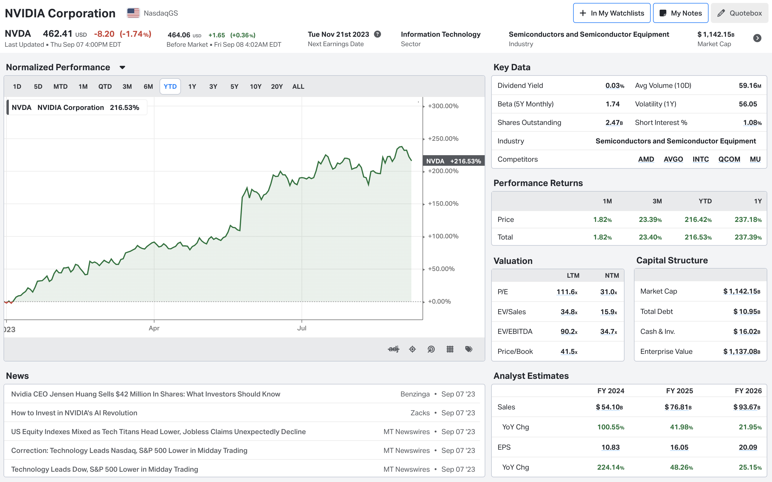Click FY 2025 Sales $76.81B estimate
Screen dimensions: 772x482
click(x=678, y=407)
